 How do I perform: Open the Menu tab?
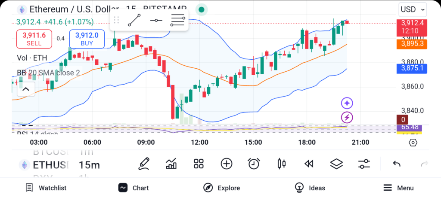(399, 188)
